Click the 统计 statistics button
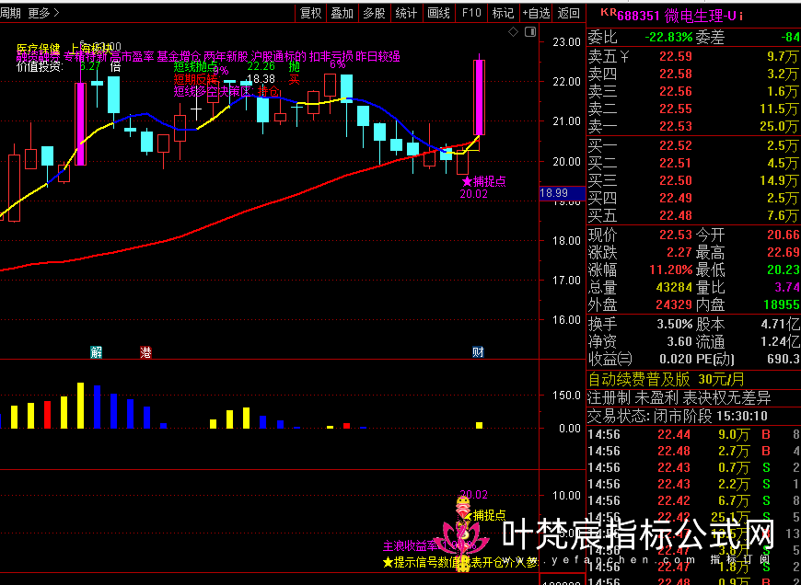Screen dimensions: 801x585 tap(406, 13)
